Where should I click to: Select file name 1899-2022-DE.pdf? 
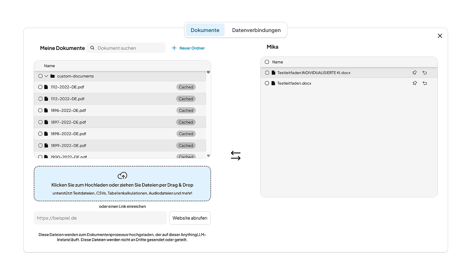[x=68, y=145]
